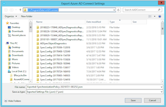
Task: Open the Organize menu
Action: click(x=11, y=16)
